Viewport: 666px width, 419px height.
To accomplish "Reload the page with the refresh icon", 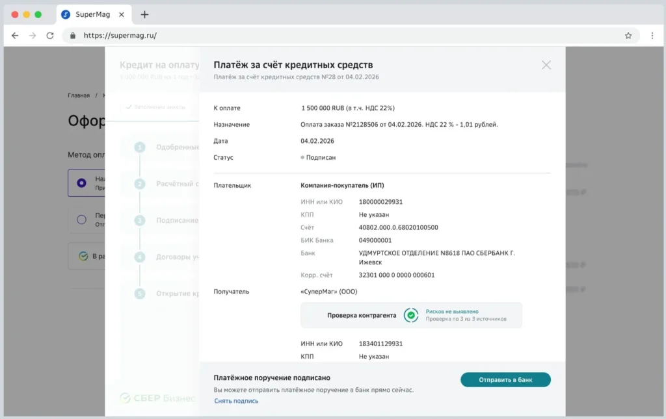I will 50,36.
